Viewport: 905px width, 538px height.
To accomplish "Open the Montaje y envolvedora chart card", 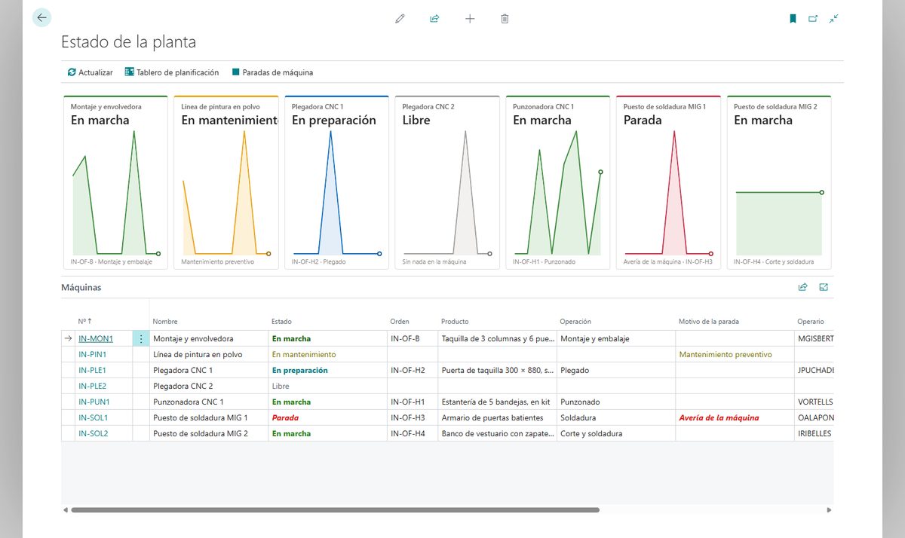I will (115, 182).
